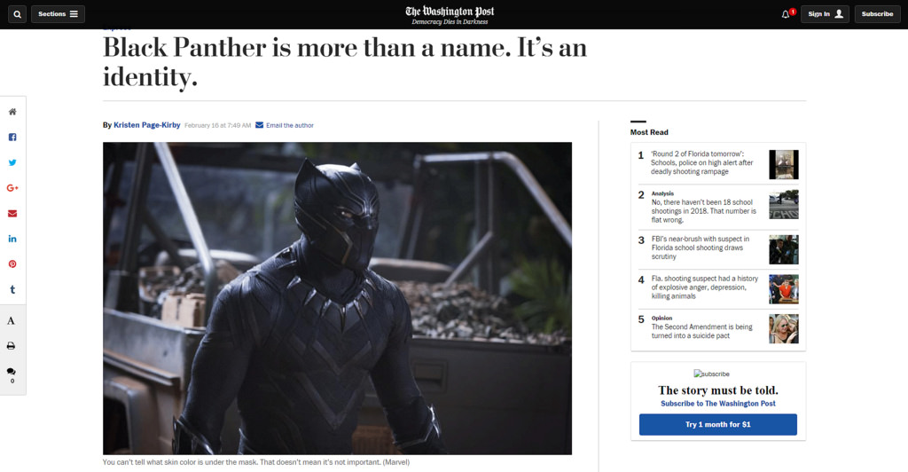The height and width of the screenshot is (472, 908).
Task: Open the search magnifier icon
Action: (x=18, y=14)
